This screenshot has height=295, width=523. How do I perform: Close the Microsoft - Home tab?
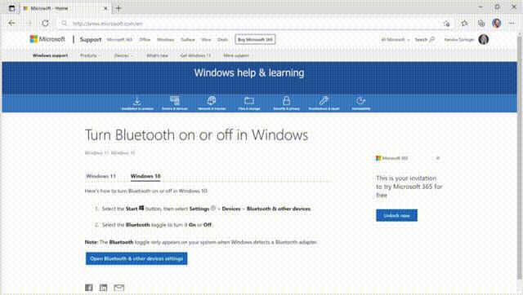(105, 8)
